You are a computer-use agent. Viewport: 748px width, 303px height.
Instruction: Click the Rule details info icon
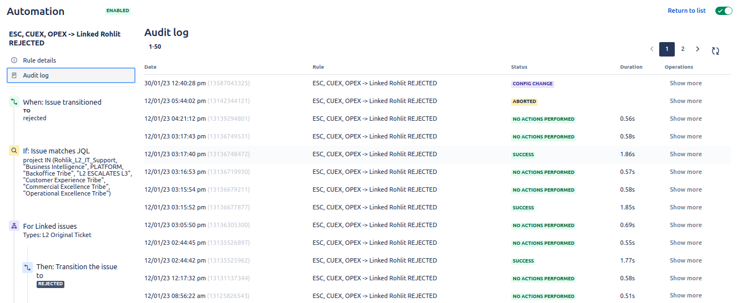14,60
